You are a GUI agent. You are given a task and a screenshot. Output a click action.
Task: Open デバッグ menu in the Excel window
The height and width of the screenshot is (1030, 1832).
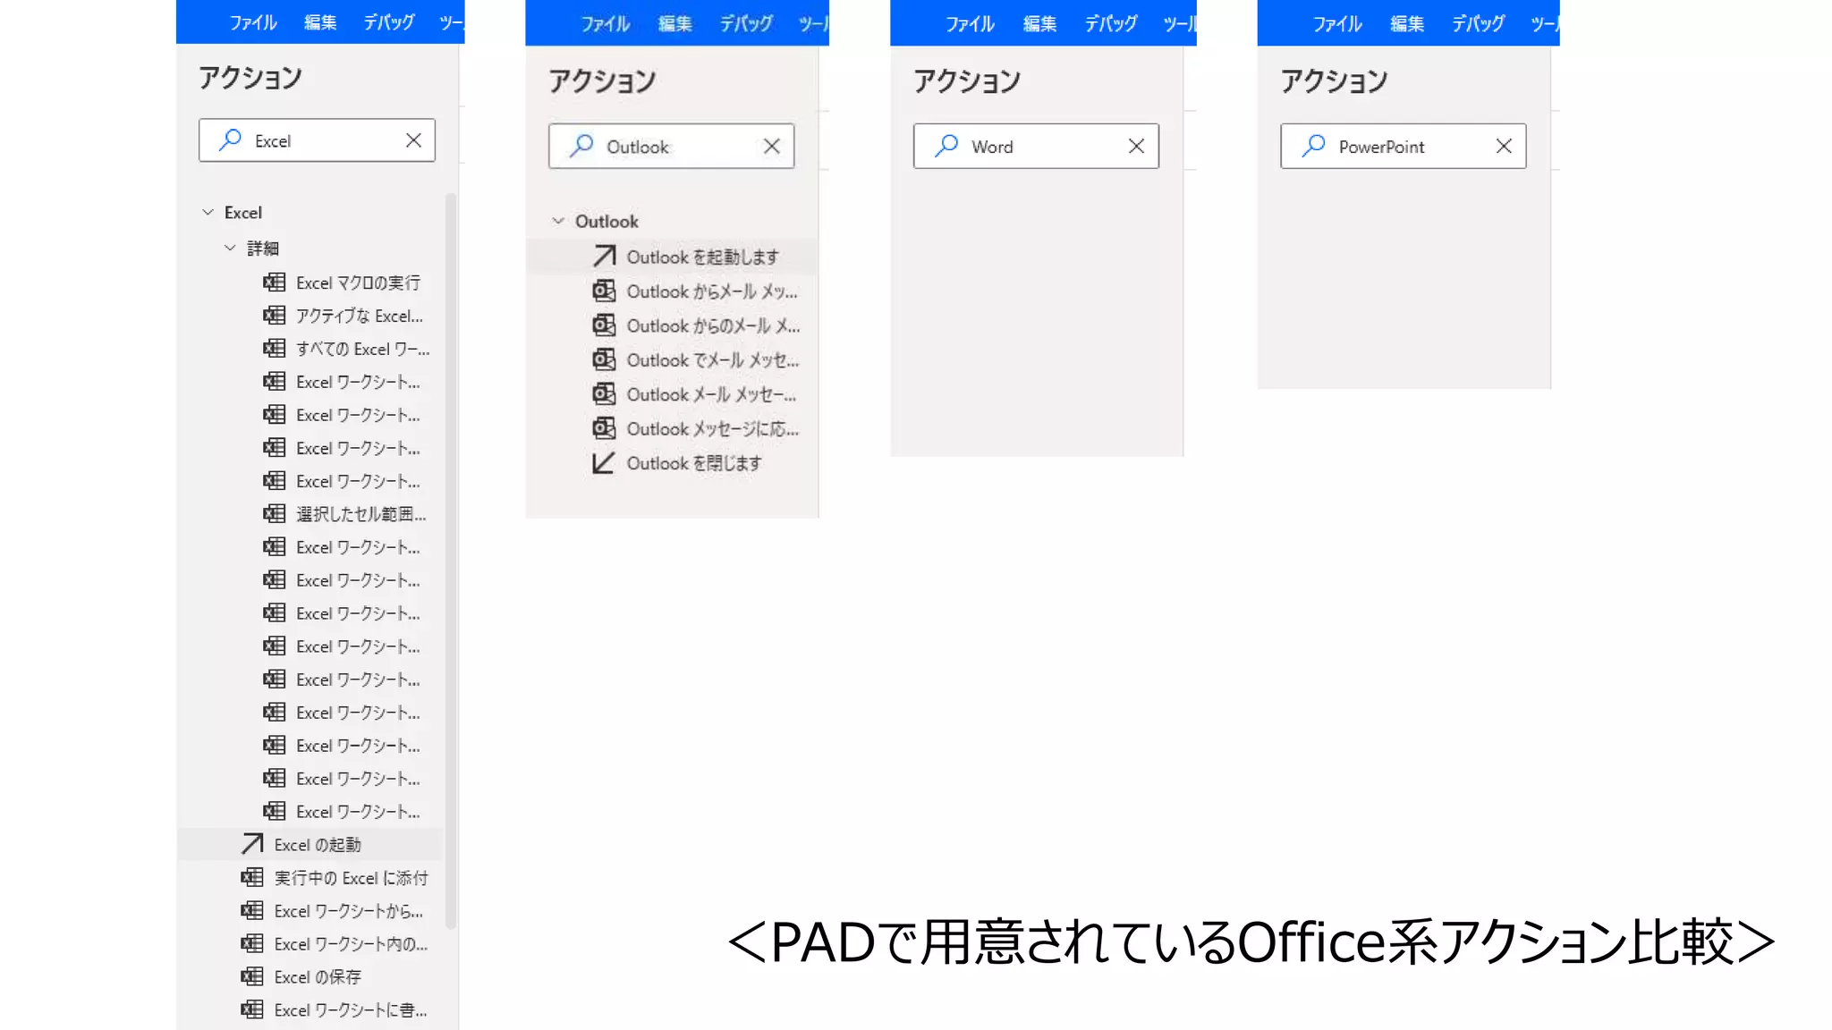click(389, 22)
